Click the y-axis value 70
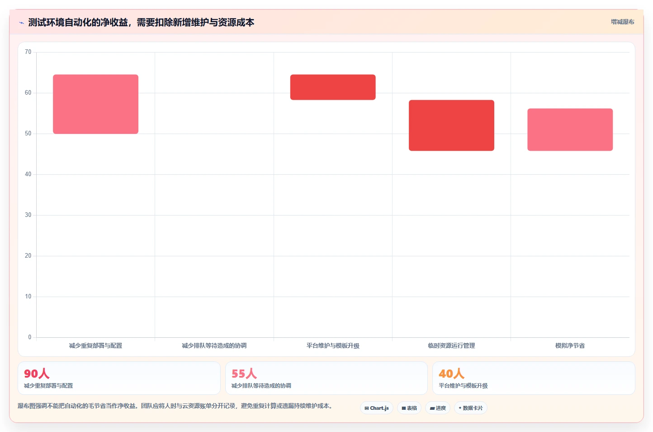 pyautogui.click(x=28, y=52)
